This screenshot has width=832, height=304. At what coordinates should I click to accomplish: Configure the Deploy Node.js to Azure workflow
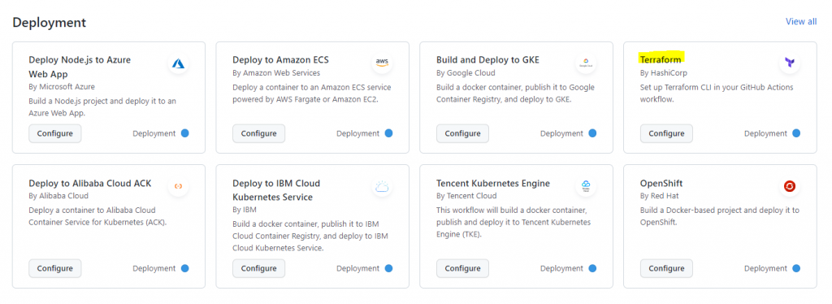tap(55, 133)
